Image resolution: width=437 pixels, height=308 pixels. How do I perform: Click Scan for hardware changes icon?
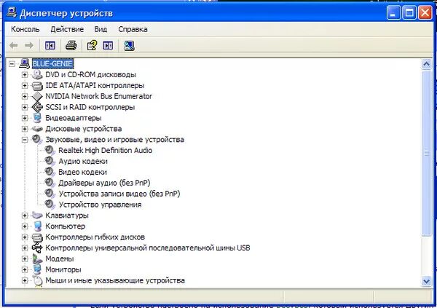(x=129, y=46)
